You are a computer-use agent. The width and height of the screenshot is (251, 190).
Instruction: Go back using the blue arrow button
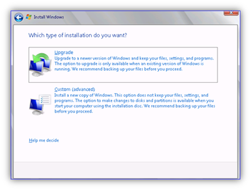(x=19, y=18)
